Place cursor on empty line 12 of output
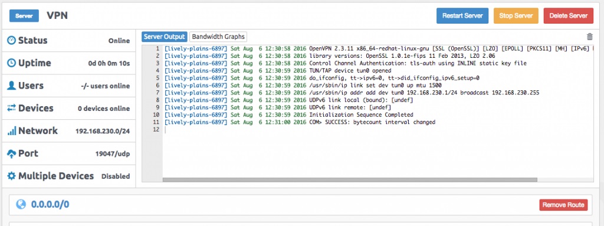 click(377, 130)
